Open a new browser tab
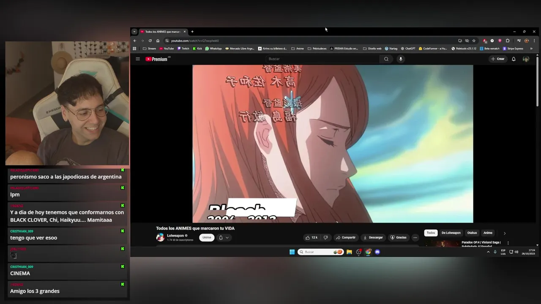 (192, 32)
